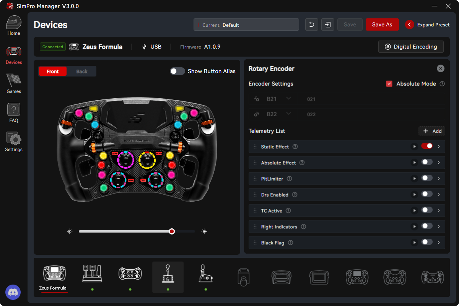Screen dimensions: 459x306
Task: Enable the Right Indicators toggle
Action: click(427, 226)
